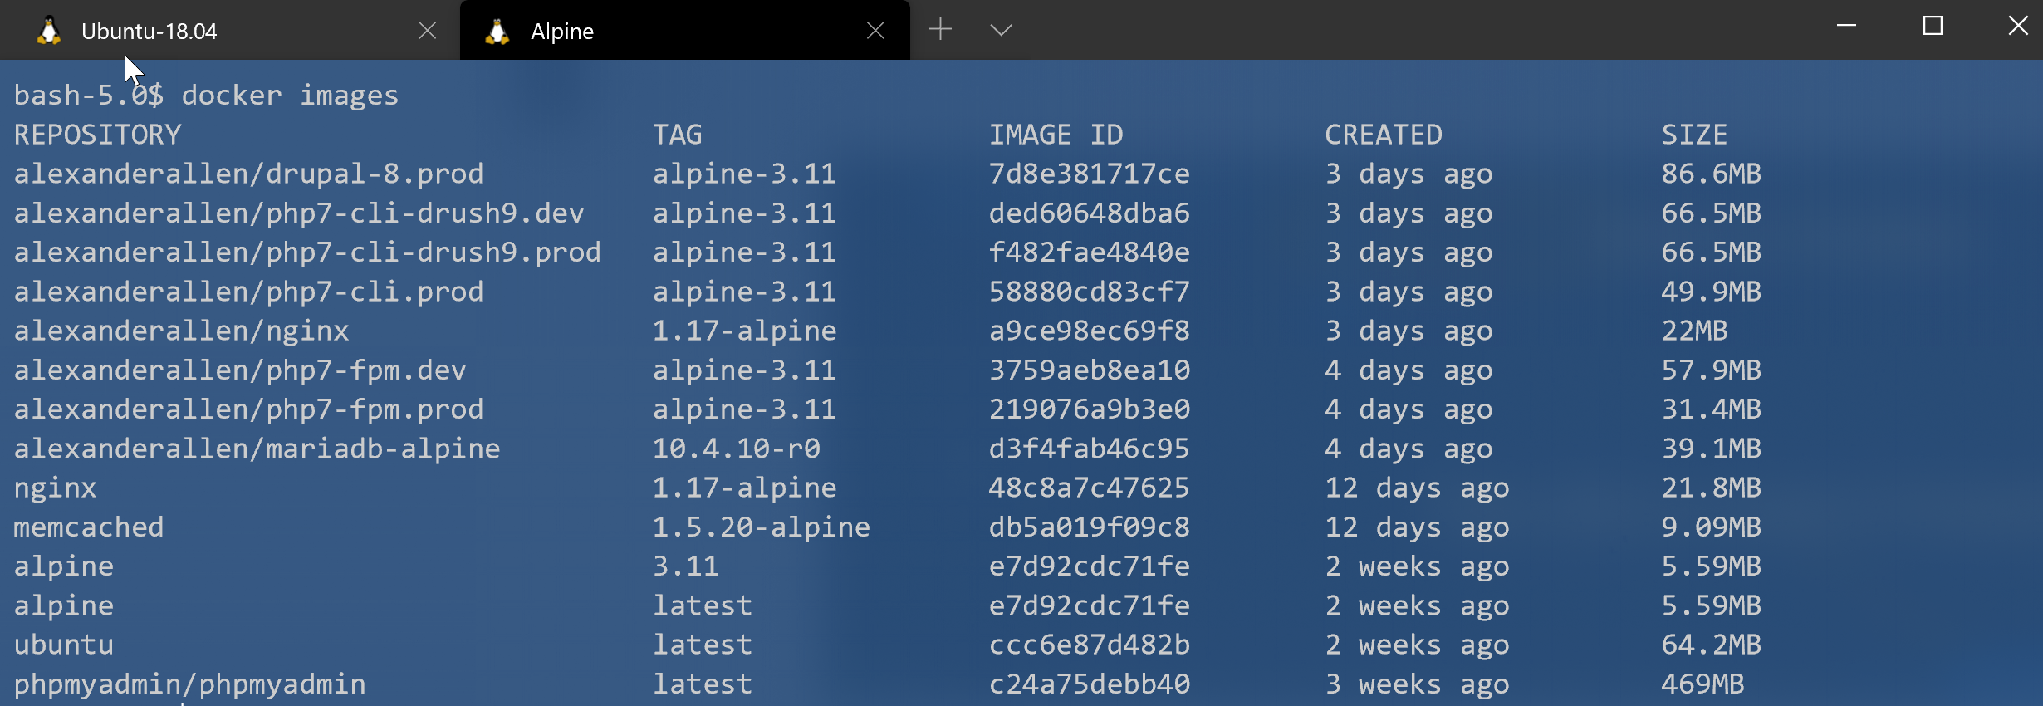This screenshot has height=706, width=2043.
Task: Click the image ID e7d92cdc71fe for alpine
Action: coord(1089,566)
